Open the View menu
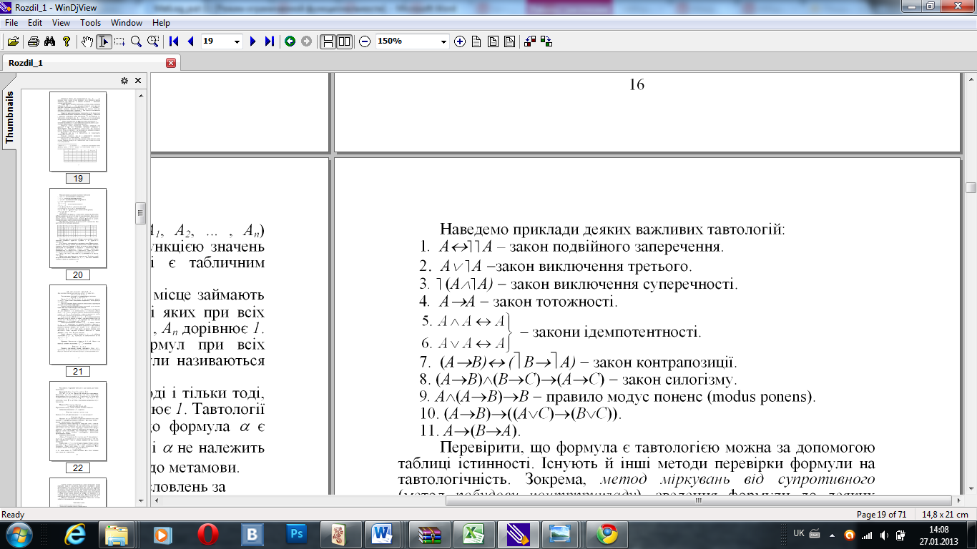Viewport: 977px width, 549px height. pos(61,23)
